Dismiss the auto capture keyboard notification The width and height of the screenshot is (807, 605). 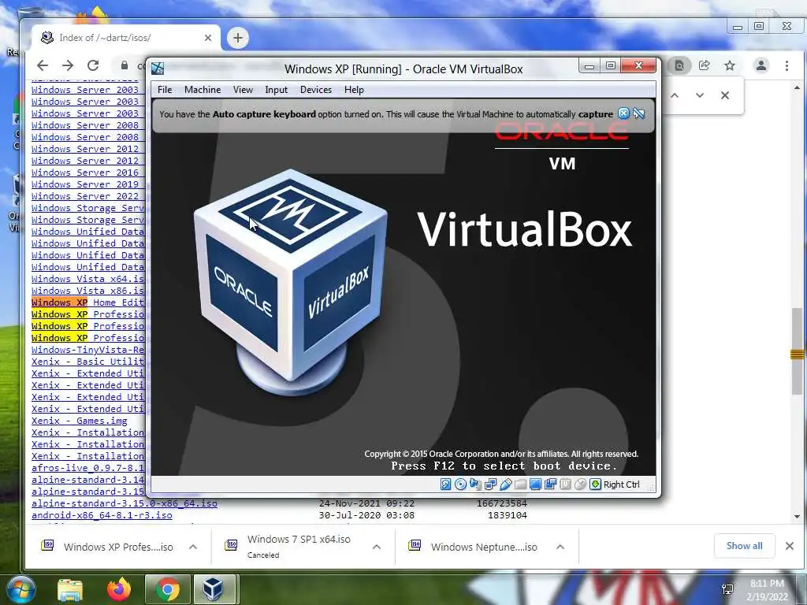point(623,113)
